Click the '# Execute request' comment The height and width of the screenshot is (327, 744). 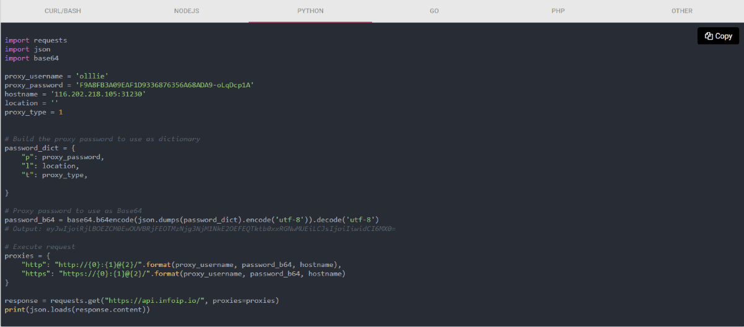pyautogui.click(x=40, y=246)
